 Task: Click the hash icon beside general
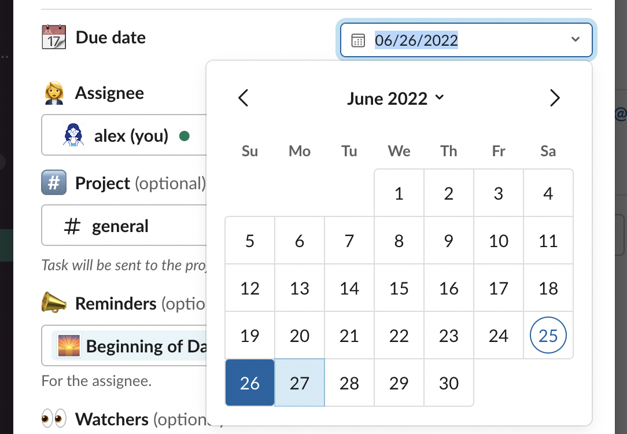[72, 226]
